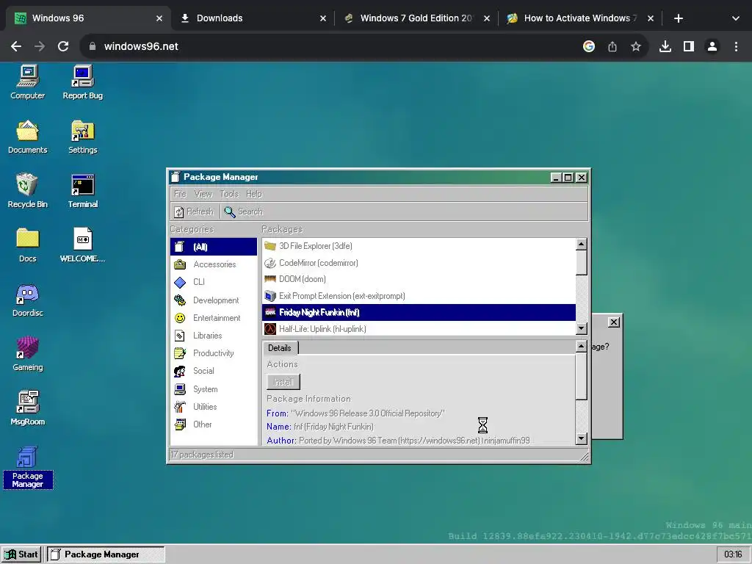Toggle the browser side panel icon

click(x=689, y=46)
